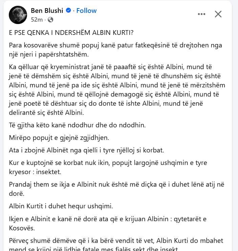
Task: Click the sentence "Mirëpo popujt e gjejnë zgjidhjen"
Action: coord(59,137)
